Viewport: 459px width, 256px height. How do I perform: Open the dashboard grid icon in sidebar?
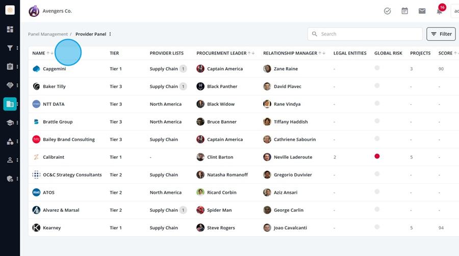(x=10, y=29)
